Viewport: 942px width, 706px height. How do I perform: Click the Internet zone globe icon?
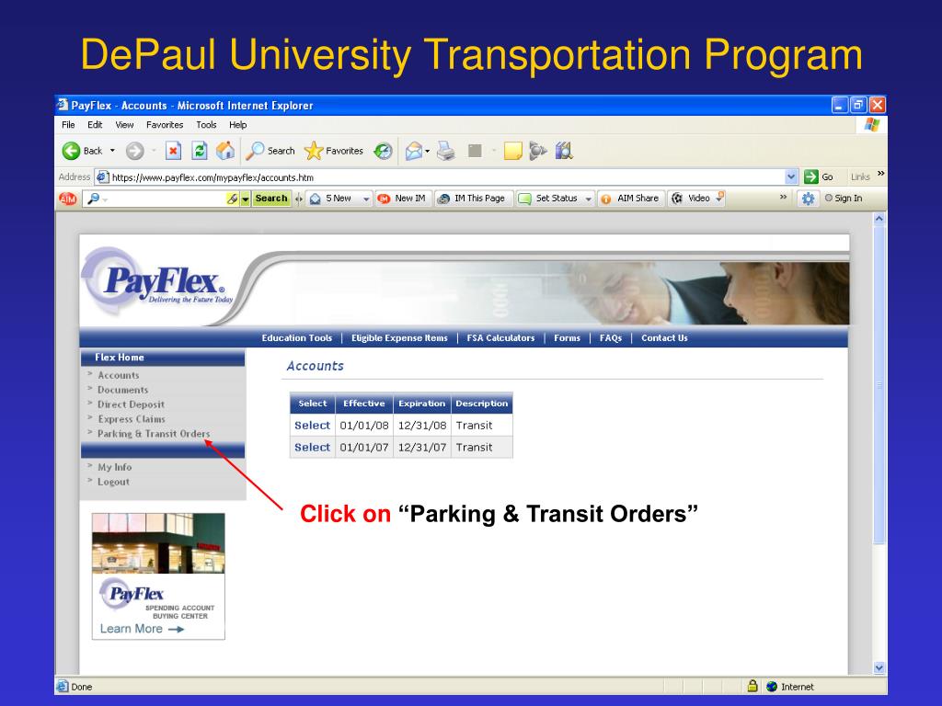772,686
